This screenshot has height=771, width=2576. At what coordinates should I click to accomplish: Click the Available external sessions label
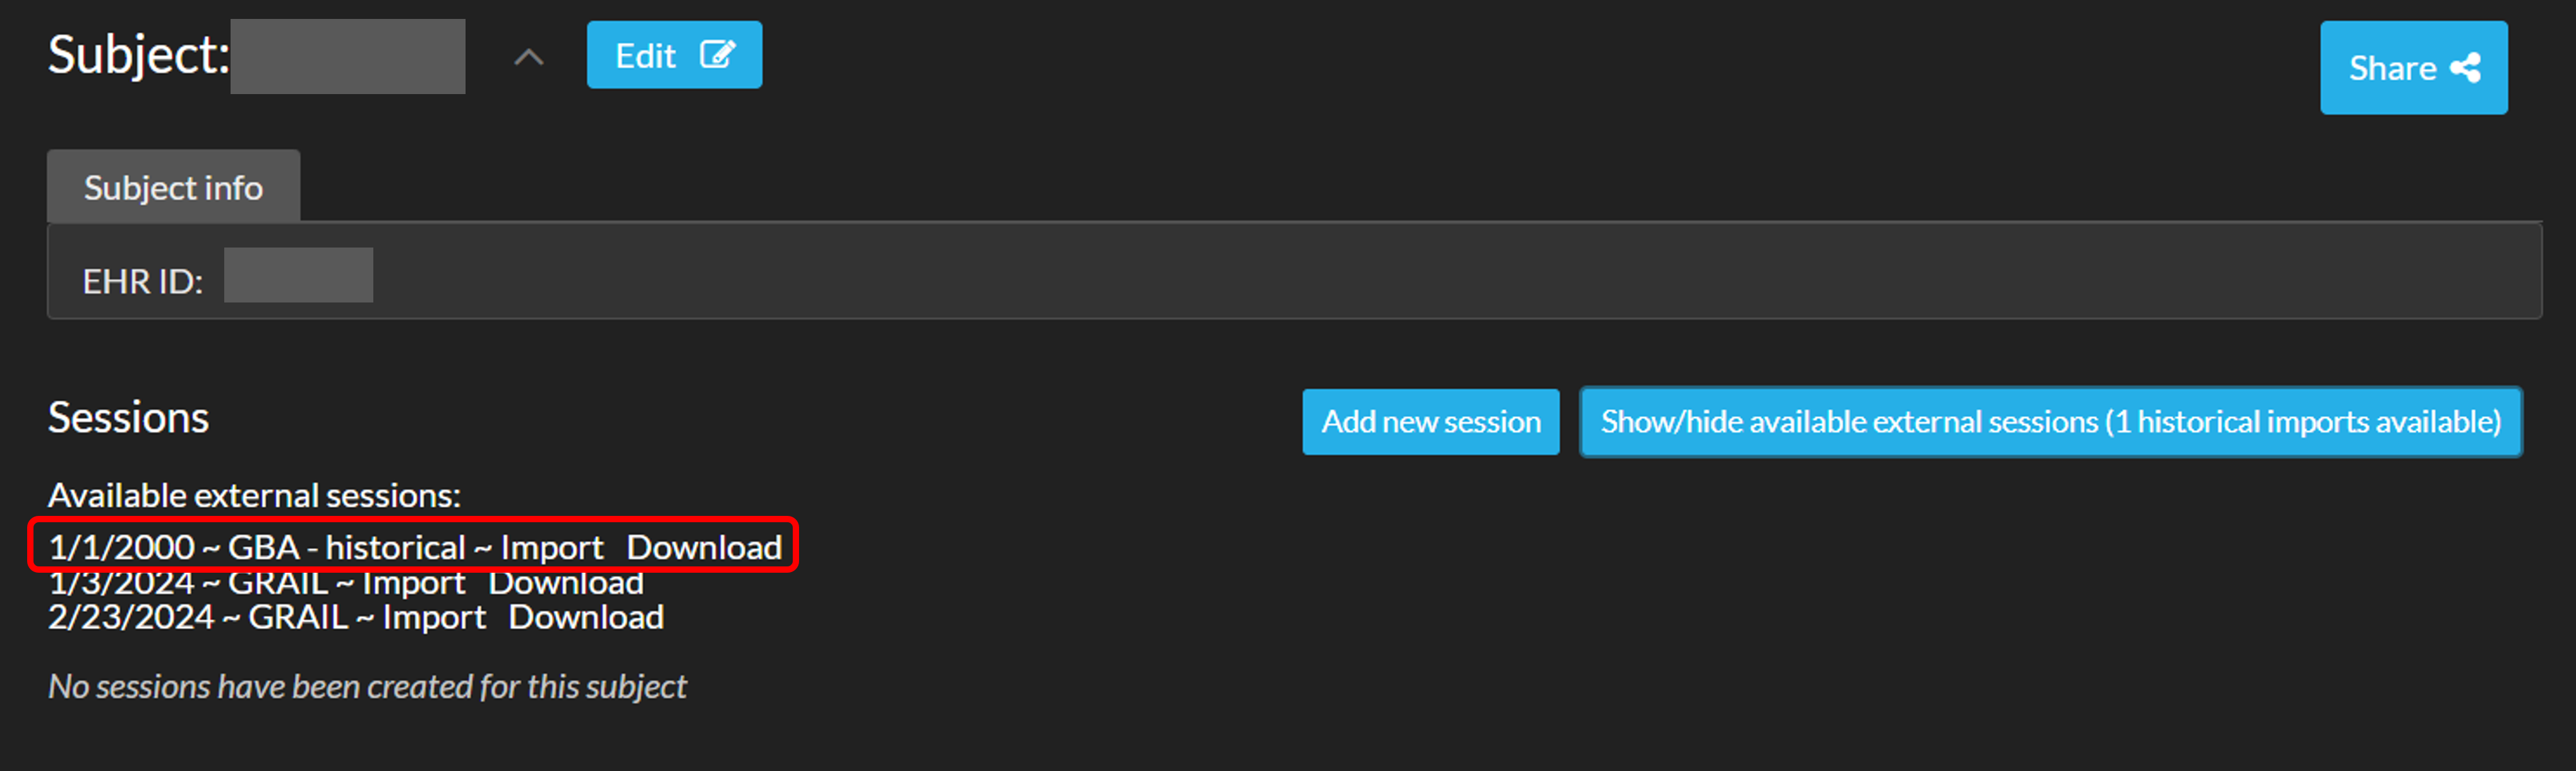click(254, 496)
